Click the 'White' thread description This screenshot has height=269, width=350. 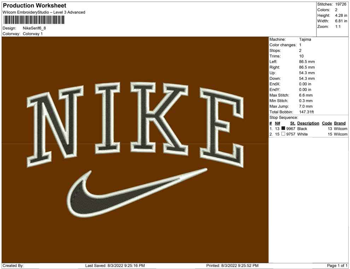(x=302, y=134)
